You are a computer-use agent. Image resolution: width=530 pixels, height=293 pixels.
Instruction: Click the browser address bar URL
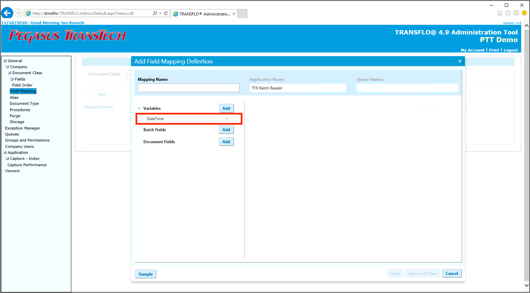pyautogui.click(x=83, y=13)
